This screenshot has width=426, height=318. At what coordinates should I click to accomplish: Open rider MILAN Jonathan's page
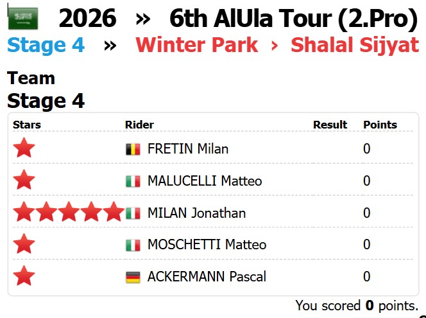[196, 213]
